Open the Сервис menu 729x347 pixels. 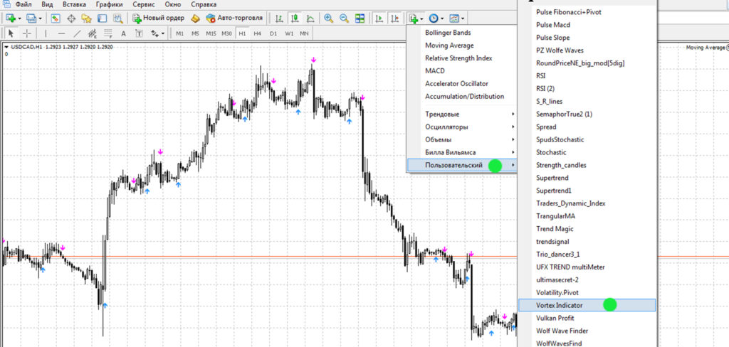[144, 5]
